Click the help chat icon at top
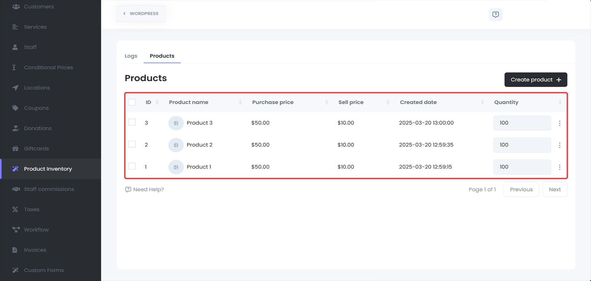The image size is (591, 281). pos(495,14)
